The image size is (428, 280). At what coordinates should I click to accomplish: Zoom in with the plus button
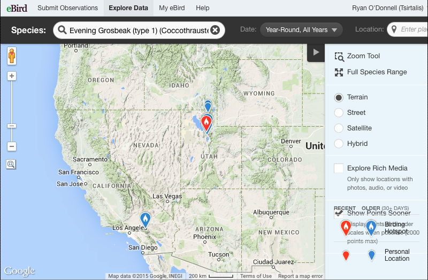coord(12,76)
